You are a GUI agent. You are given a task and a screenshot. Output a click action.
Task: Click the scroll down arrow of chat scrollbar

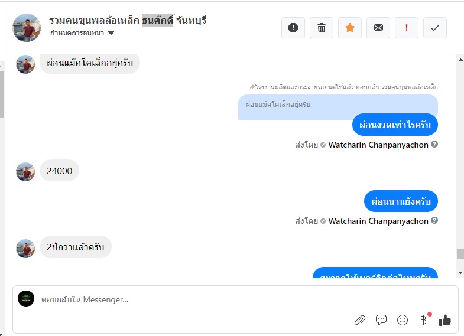click(460, 273)
